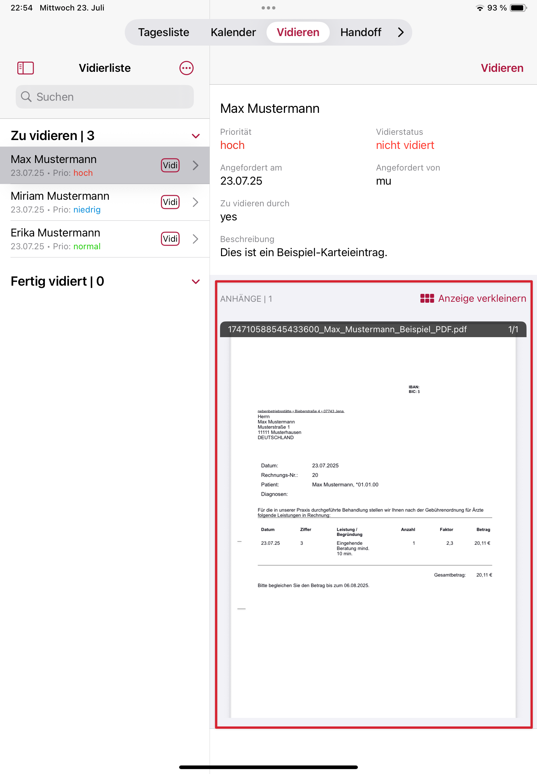Open the Vidierliste more options menu

click(186, 68)
